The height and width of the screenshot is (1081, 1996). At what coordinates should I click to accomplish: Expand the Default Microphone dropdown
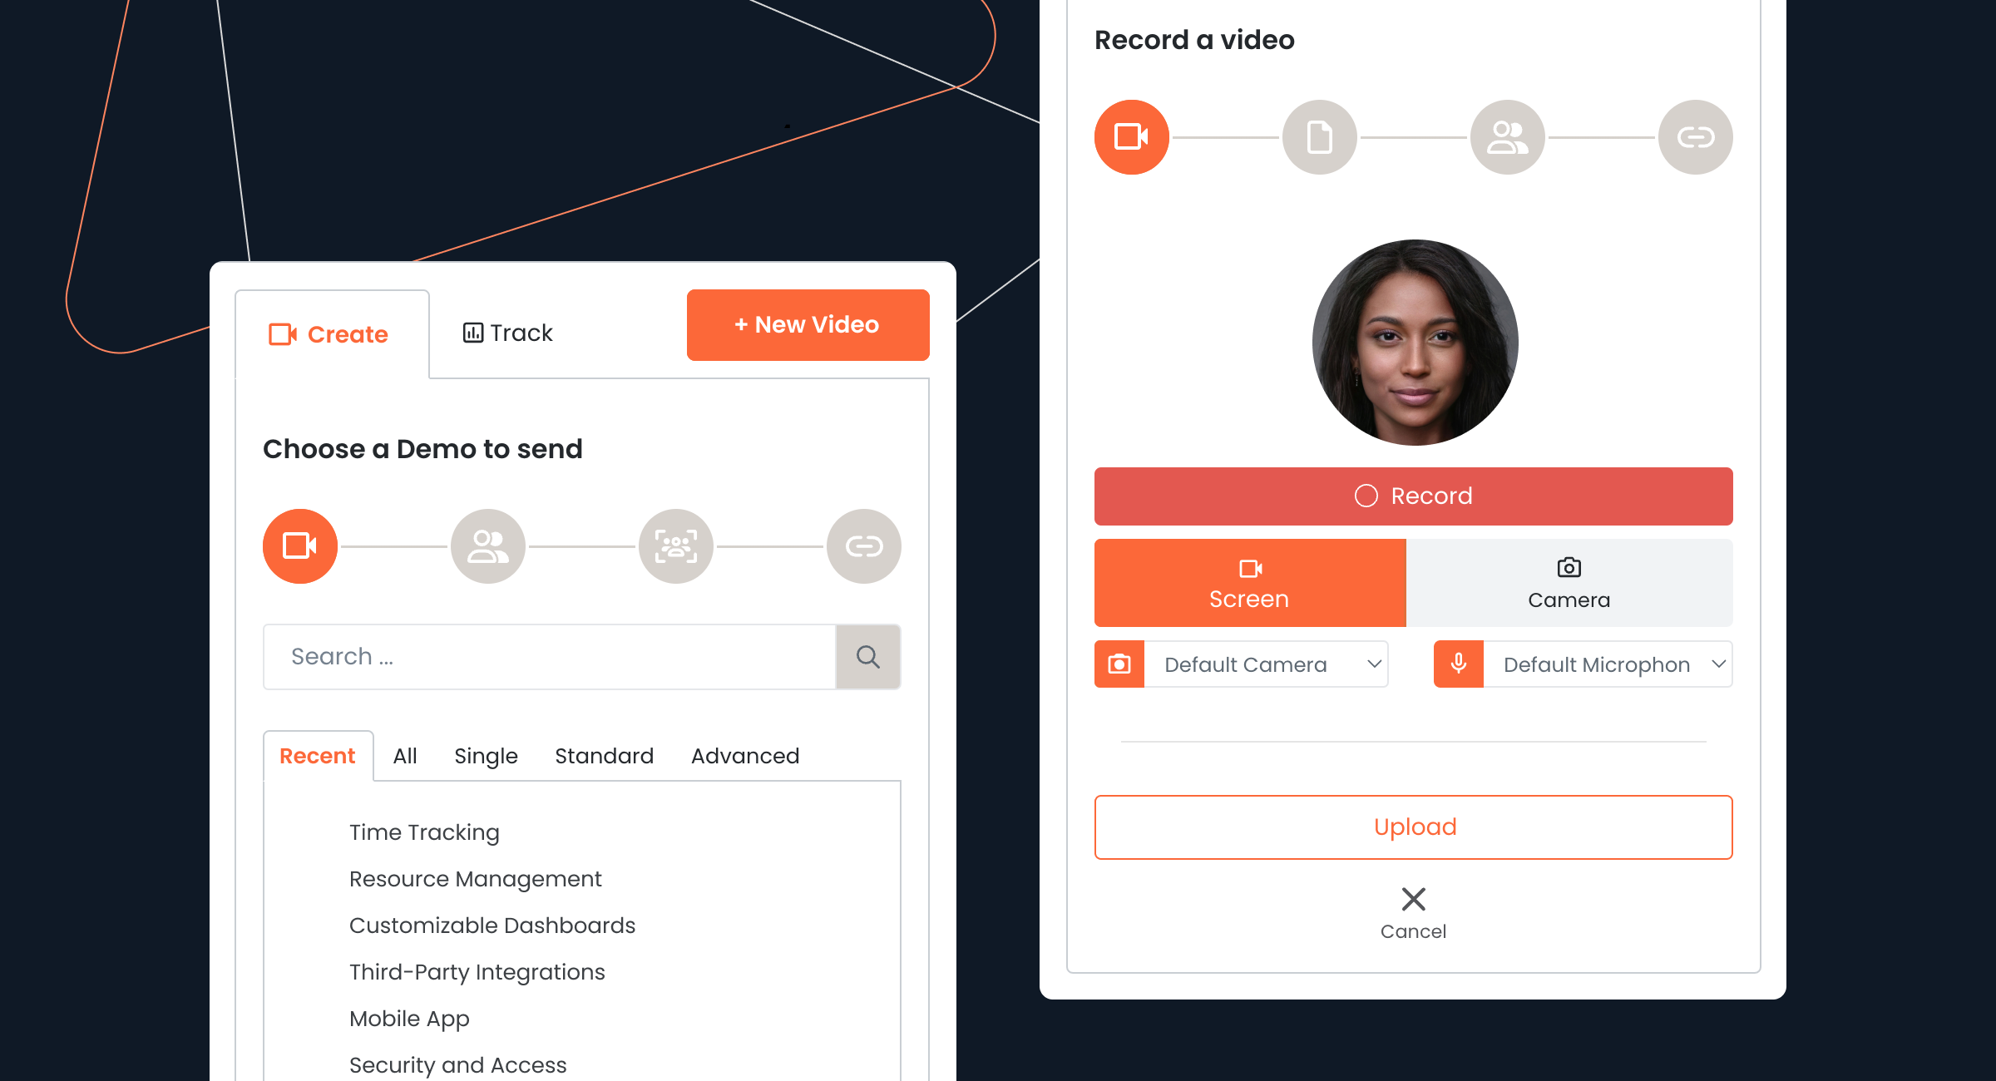click(x=1717, y=663)
